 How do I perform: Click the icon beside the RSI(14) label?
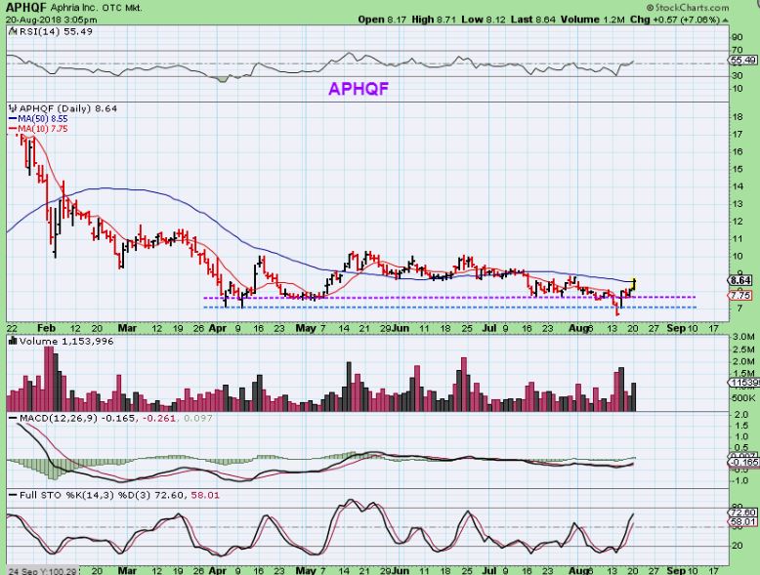click(13, 31)
